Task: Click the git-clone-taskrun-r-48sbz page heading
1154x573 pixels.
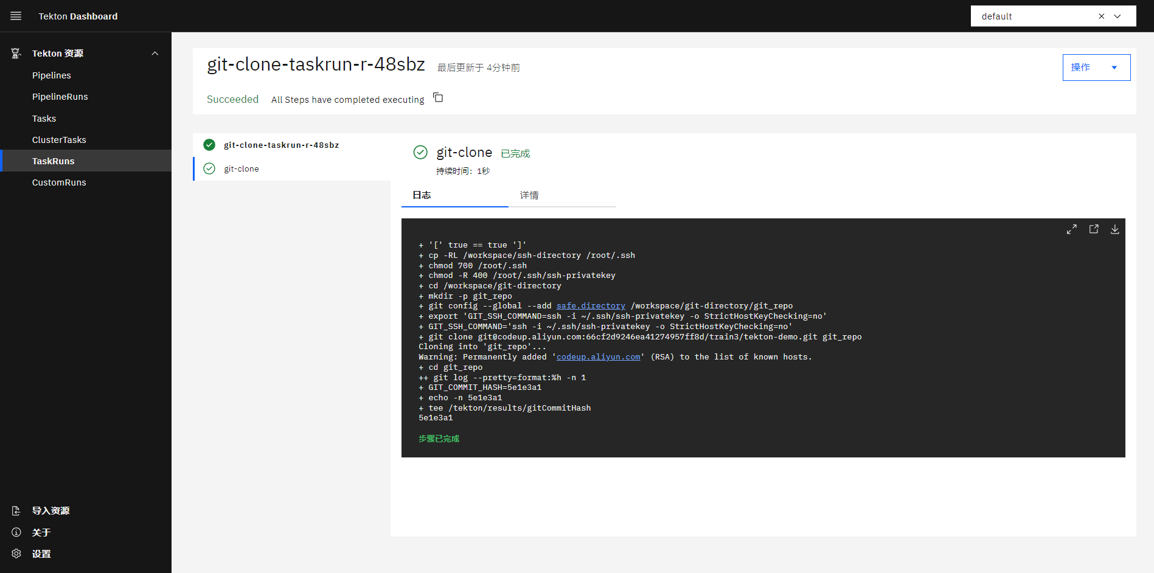Action: point(316,64)
